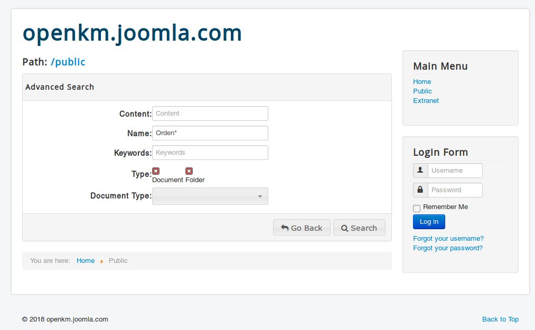Open the Document Type dropdown
This screenshot has width=535, height=330.
[210, 196]
